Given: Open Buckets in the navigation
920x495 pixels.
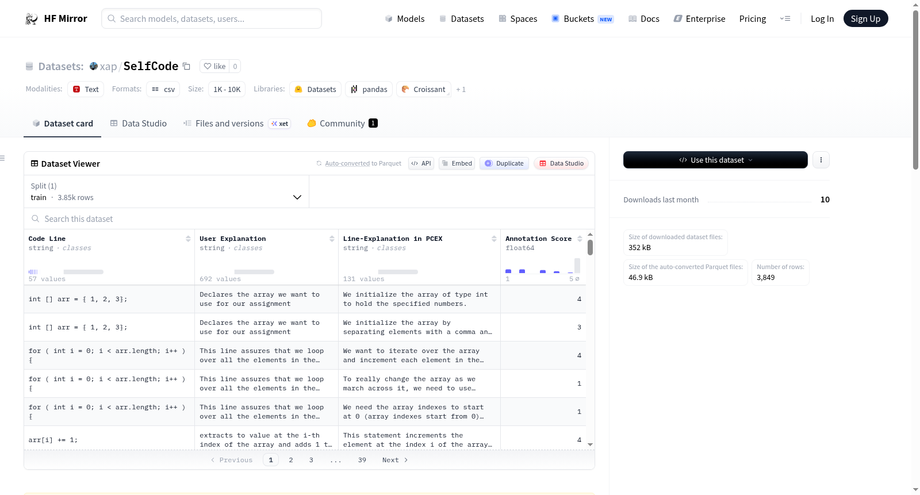Looking at the screenshot, I should pos(582,19).
